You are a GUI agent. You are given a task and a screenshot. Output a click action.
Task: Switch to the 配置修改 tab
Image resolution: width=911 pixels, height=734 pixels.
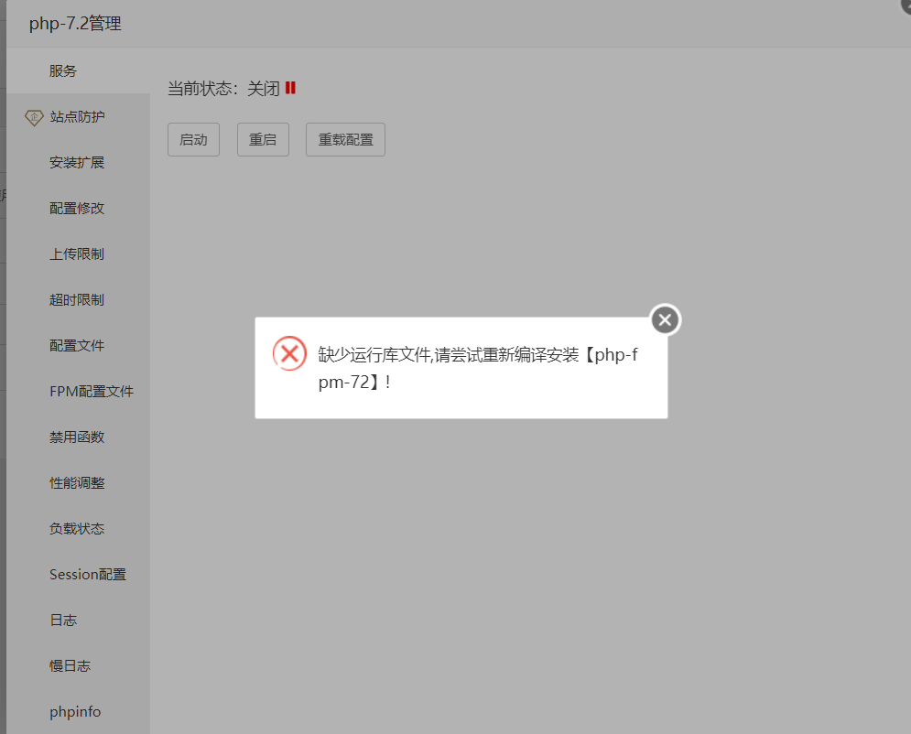click(79, 209)
